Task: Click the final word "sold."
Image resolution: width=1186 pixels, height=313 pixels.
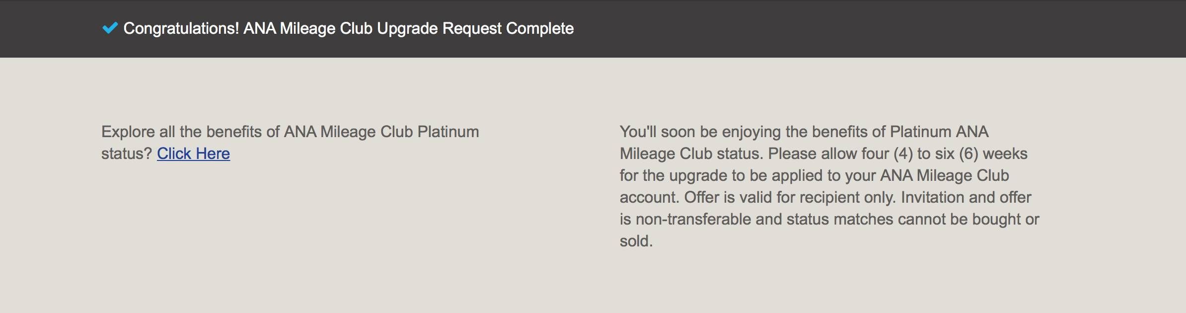Action: pos(636,241)
